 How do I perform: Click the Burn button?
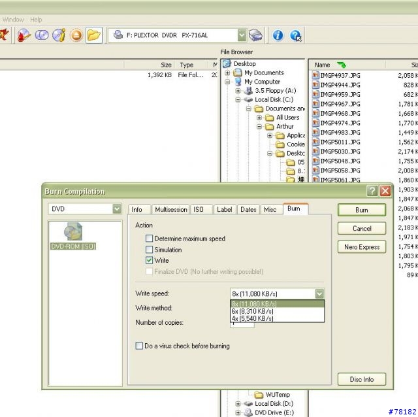361,210
